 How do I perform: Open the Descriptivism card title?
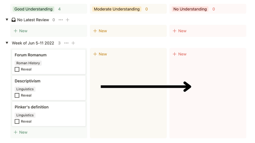(x=28, y=81)
